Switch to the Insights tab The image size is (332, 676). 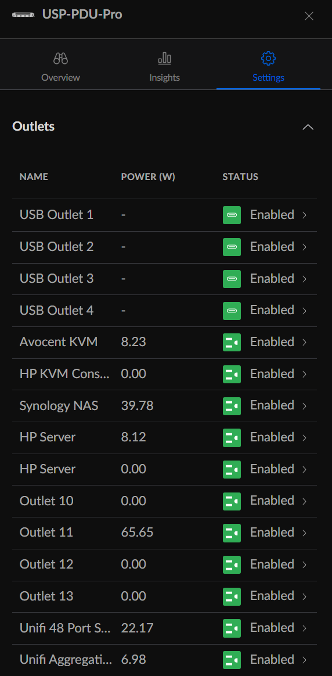164,67
